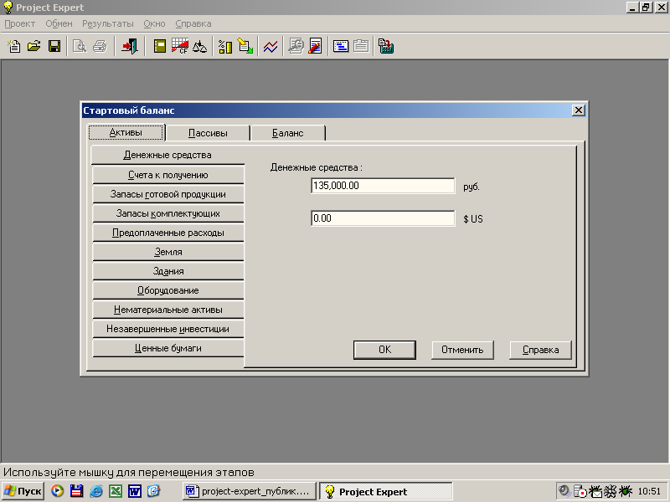This screenshot has width=670, height=502.
Task: Select Ценные бумаги section
Action: (x=168, y=348)
